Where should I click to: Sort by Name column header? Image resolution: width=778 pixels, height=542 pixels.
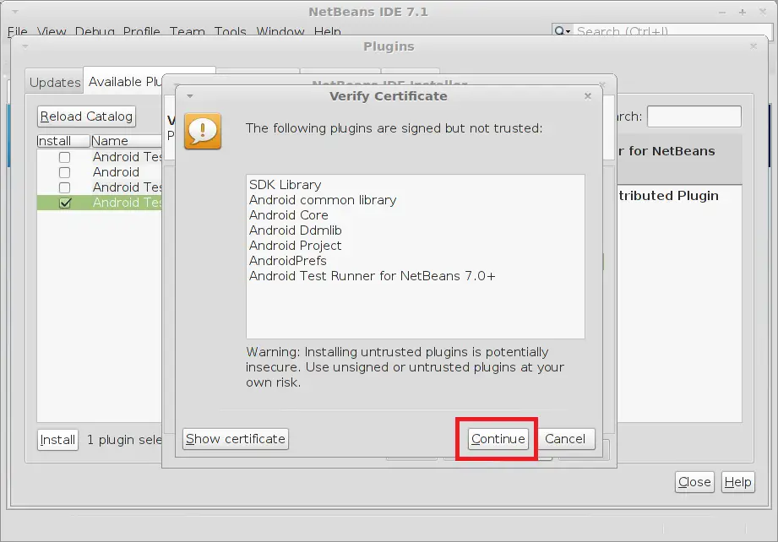pyautogui.click(x=127, y=141)
